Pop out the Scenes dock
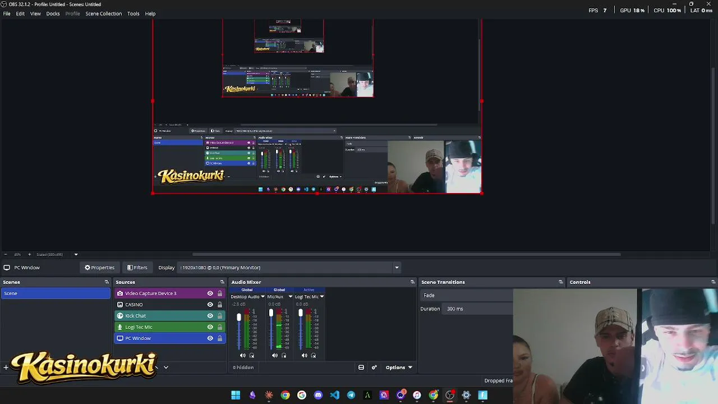718x404 pixels. pos(107,282)
